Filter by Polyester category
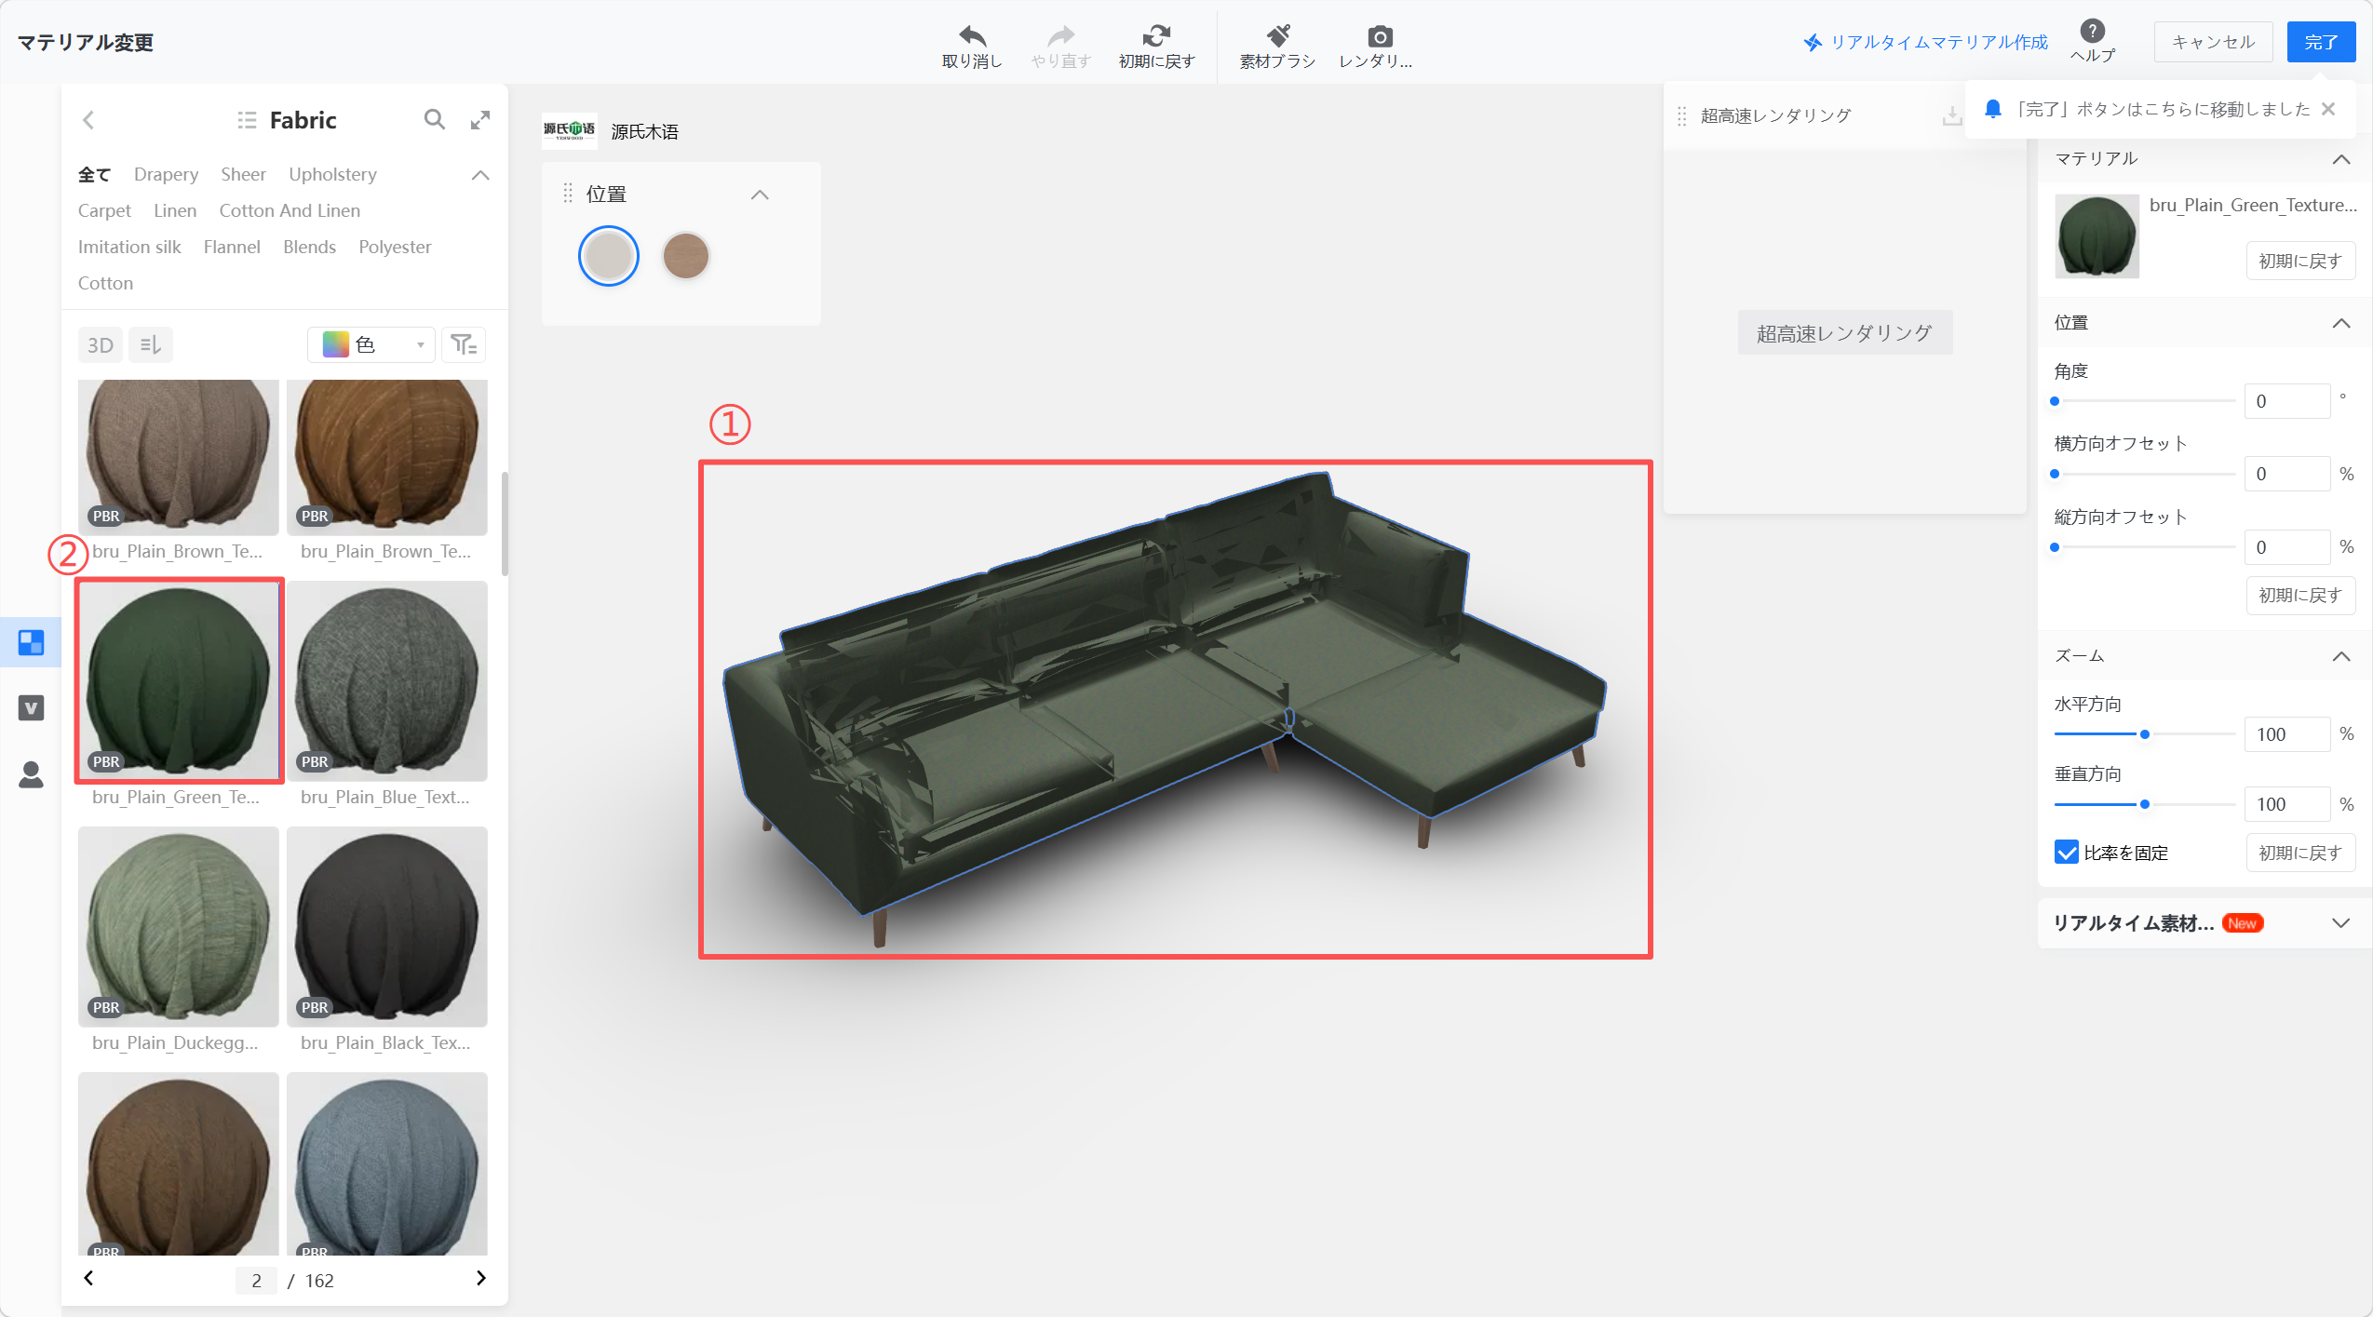Viewport: 2373px width, 1317px height. point(395,247)
